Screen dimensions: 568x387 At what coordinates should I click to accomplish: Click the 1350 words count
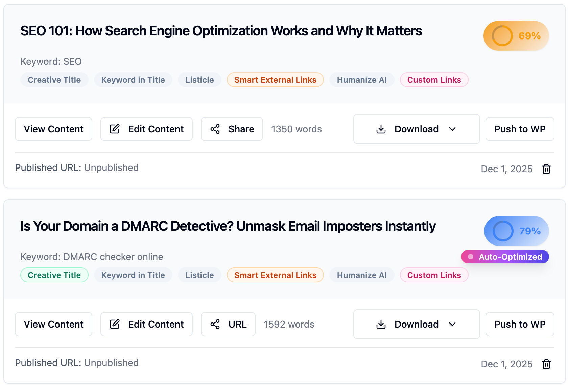point(297,129)
